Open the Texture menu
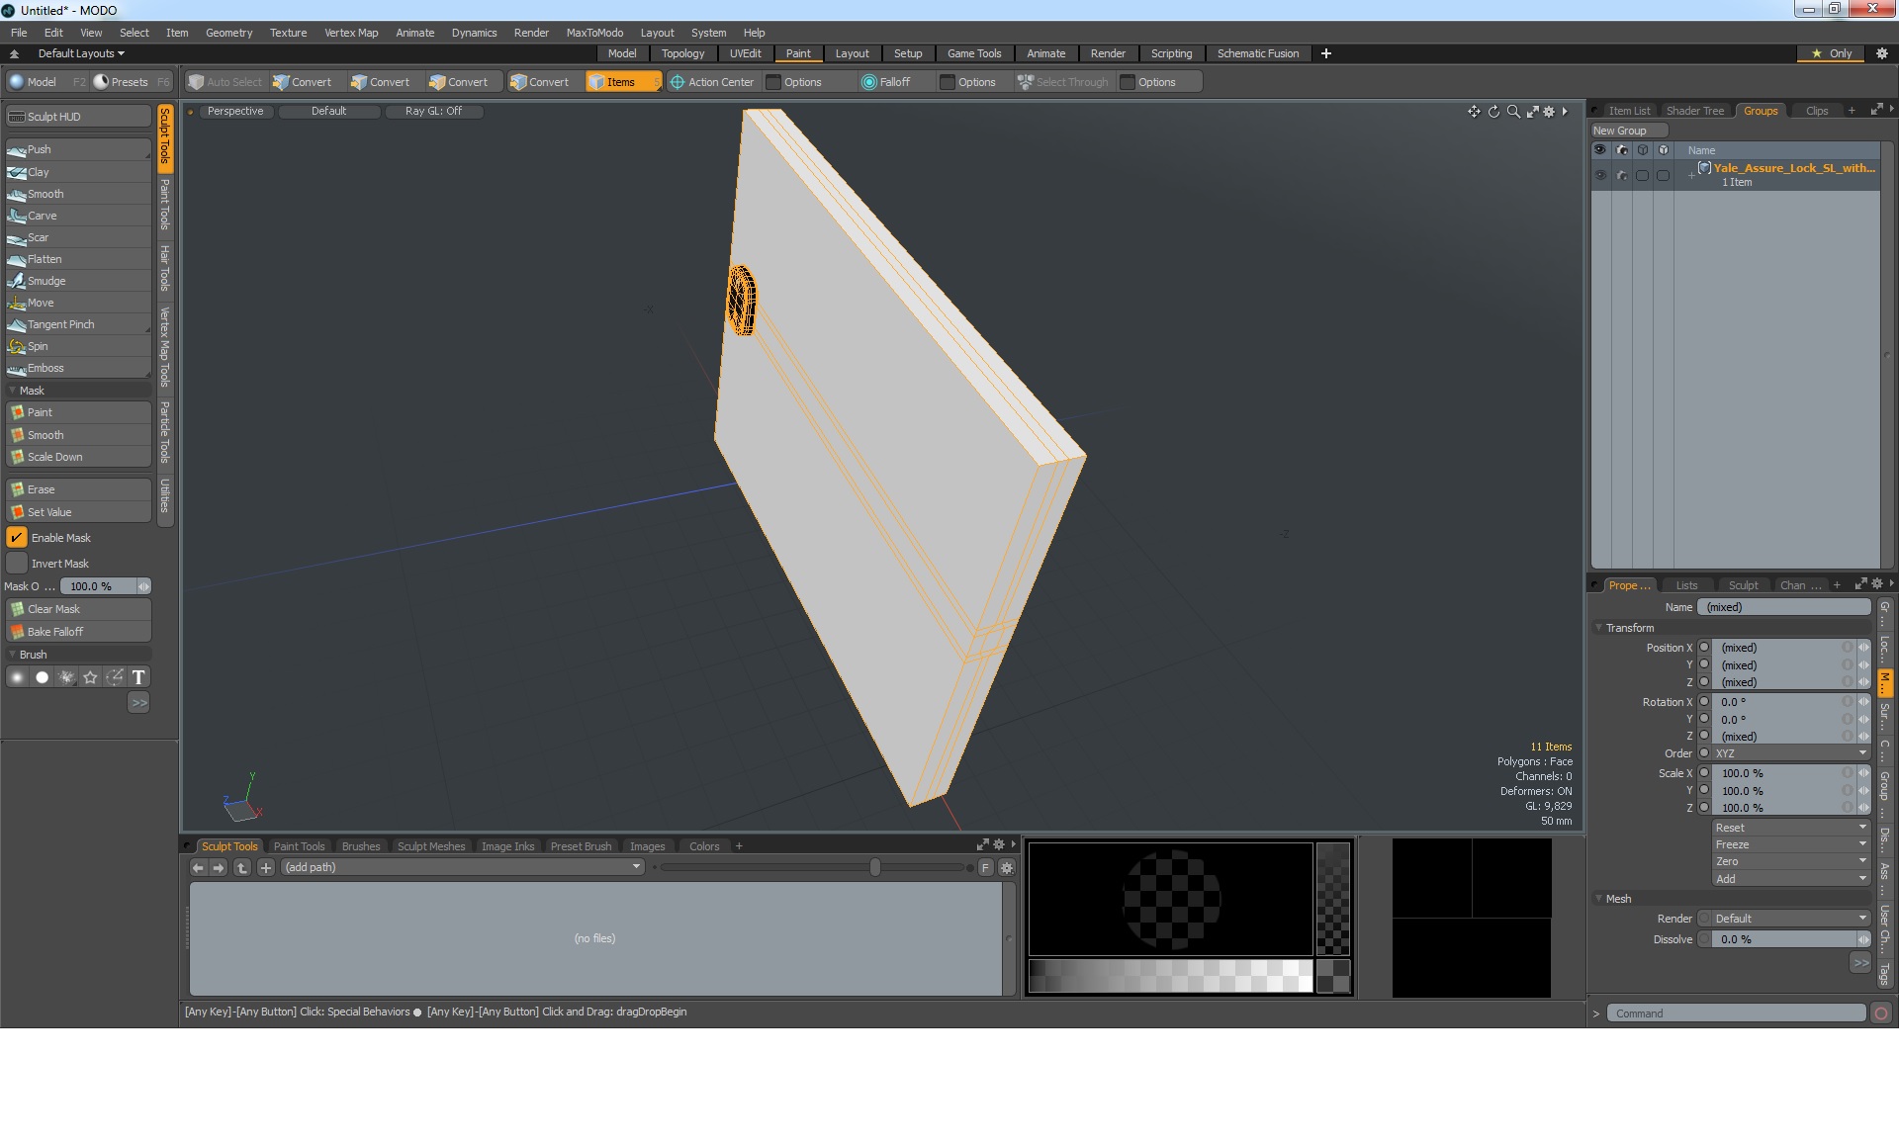This screenshot has width=1899, height=1145. click(288, 33)
